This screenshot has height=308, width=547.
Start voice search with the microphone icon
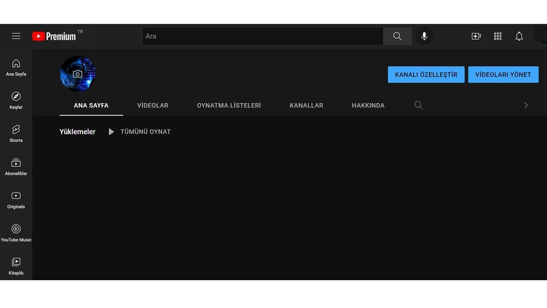[424, 36]
